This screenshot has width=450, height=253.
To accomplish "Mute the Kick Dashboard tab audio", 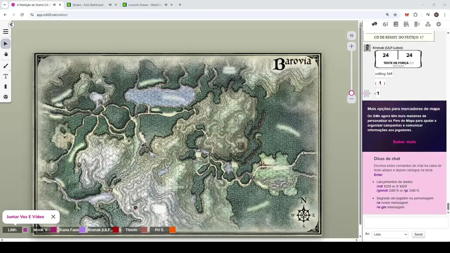I will (x=110, y=5).
